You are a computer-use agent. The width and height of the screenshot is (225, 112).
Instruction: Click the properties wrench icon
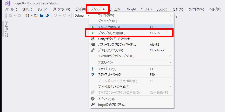(x=93, y=105)
